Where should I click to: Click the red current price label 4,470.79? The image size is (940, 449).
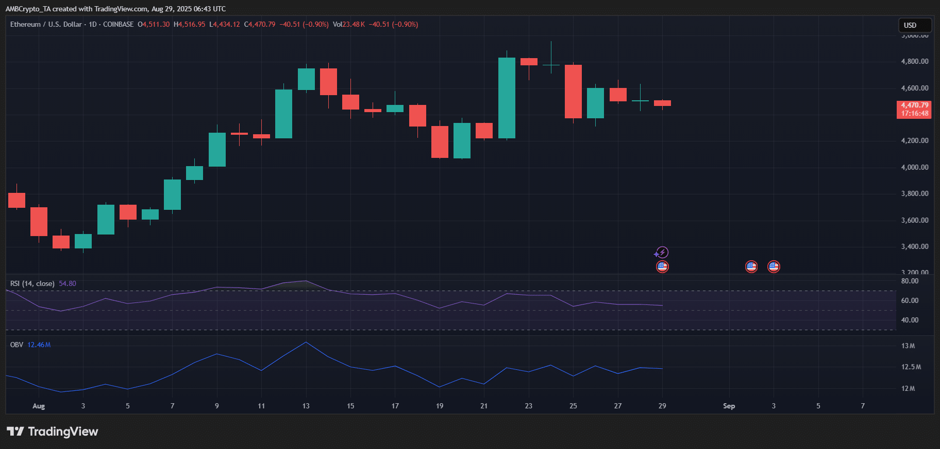coord(914,105)
